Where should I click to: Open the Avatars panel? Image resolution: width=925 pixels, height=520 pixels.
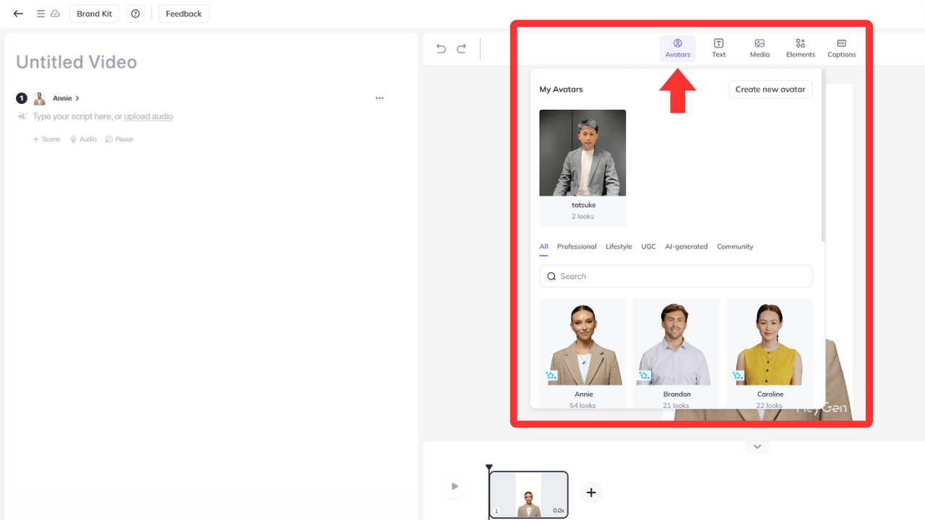(x=678, y=48)
